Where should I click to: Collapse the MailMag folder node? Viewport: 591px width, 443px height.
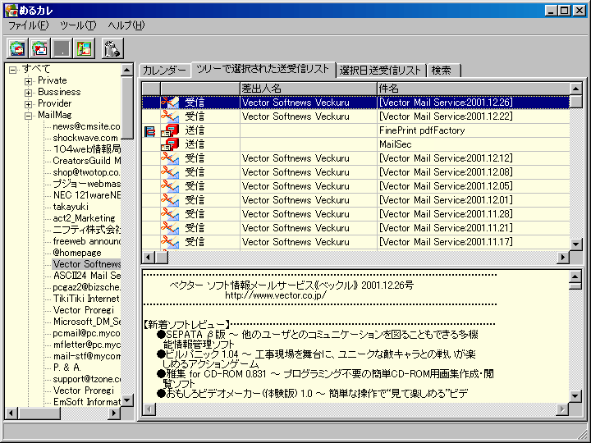pos(28,116)
